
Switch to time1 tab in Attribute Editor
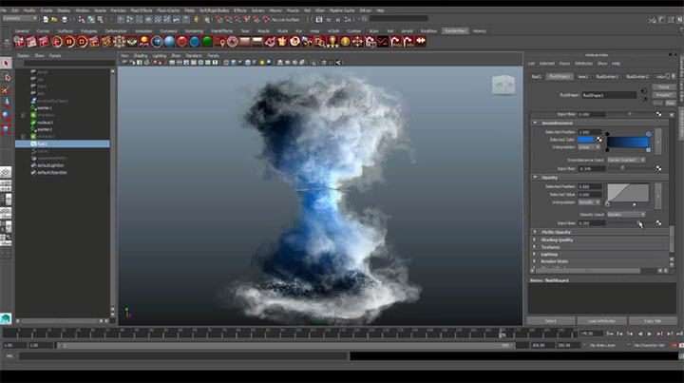point(582,77)
